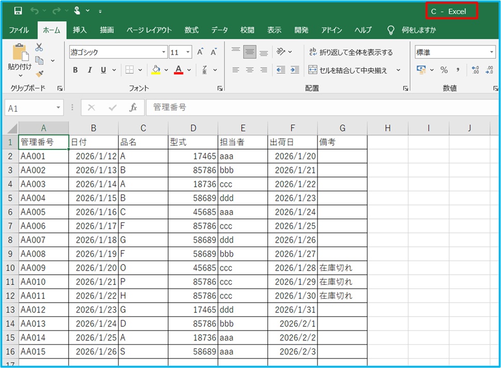The width and height of the screenshot is (501, 368).
Task: Apply the yellow fill color bucket
Action: (x=156, y=70)
